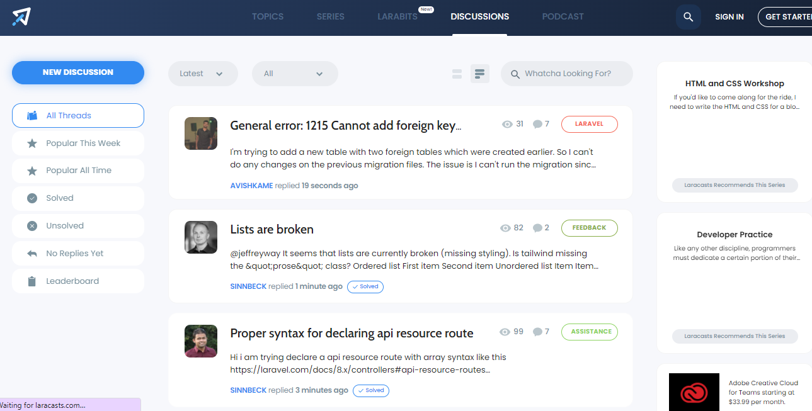
Task: Click the Adobe Creative Cloud ad logo
Action: pos(694,393)
